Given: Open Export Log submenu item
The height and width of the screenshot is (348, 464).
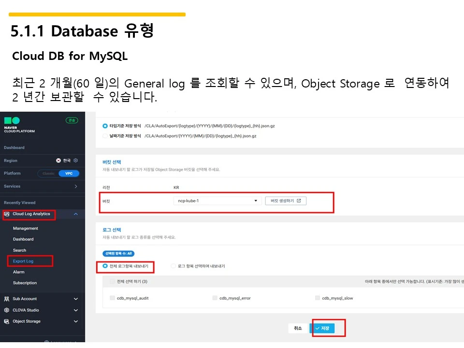Looking at the screenshot, I should tap(23, 261).
